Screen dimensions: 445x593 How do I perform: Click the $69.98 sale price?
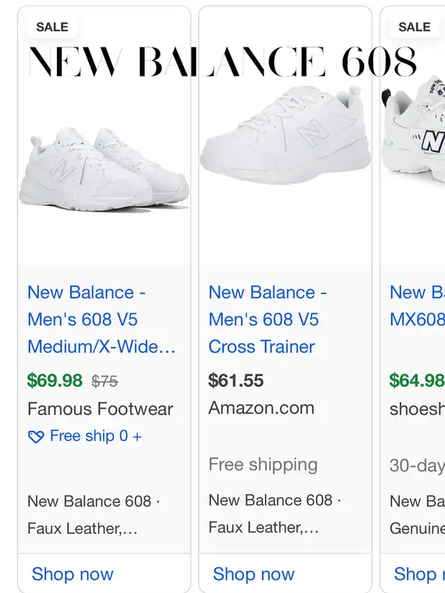[x=55, y=381]
